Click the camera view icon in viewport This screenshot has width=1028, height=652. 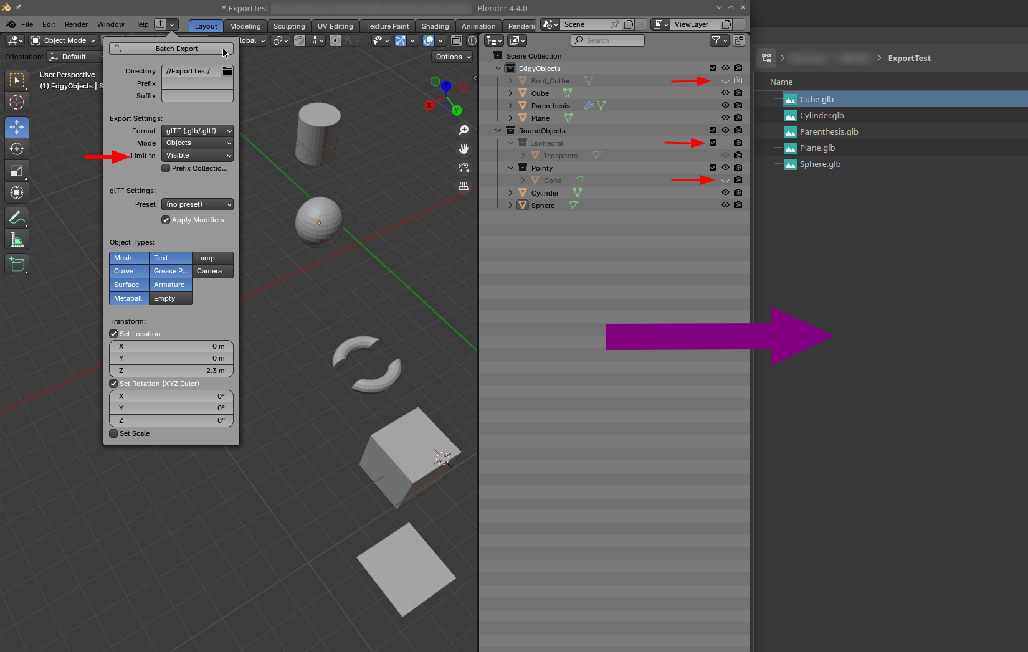tap(464, 168)
